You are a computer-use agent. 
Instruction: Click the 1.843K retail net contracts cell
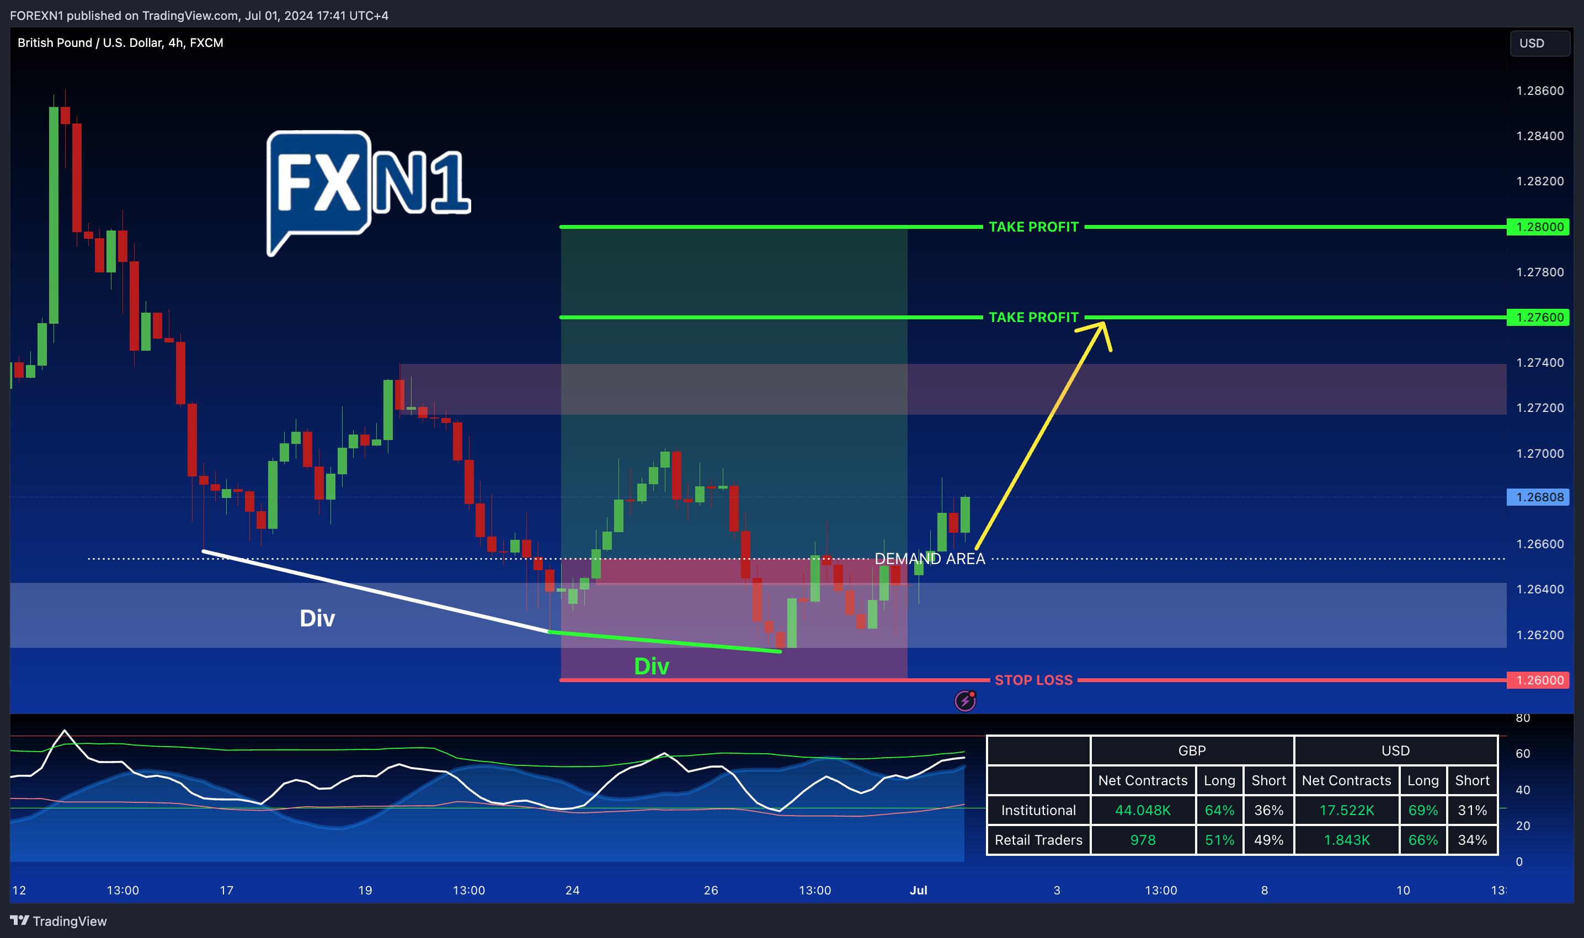(1347, 840)
